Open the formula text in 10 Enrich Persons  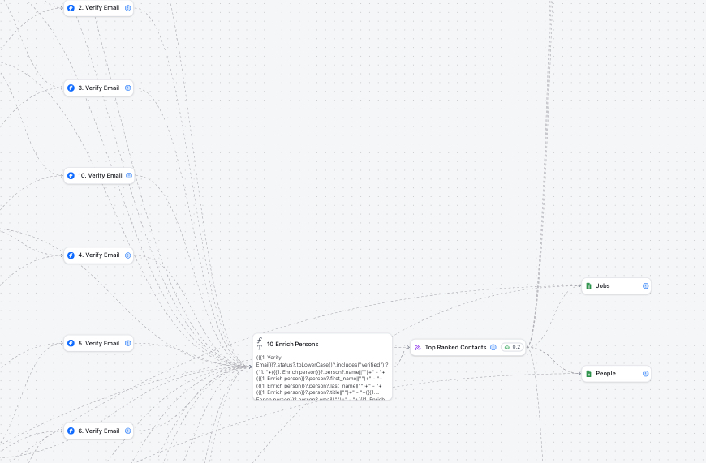[x=322, y=377]
